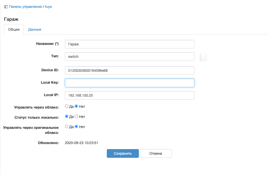Click the control panel icon in breadcrumb
This screenshot has height=175, width=268.
pos(6,7)
